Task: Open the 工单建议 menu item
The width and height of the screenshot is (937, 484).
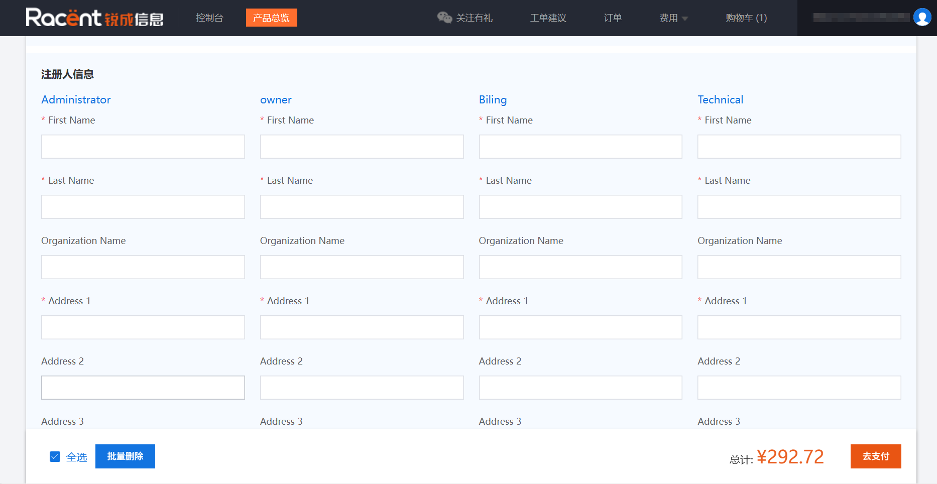Action: click(548, 18)
